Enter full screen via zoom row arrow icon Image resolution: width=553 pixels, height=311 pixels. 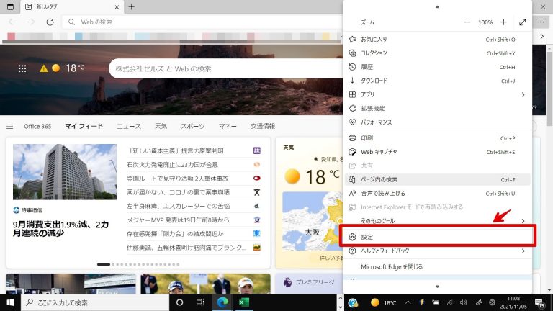click(522, 22)
